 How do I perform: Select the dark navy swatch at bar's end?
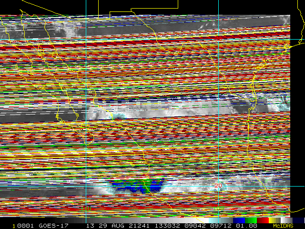pyautogui.click(x=298, y=220)
